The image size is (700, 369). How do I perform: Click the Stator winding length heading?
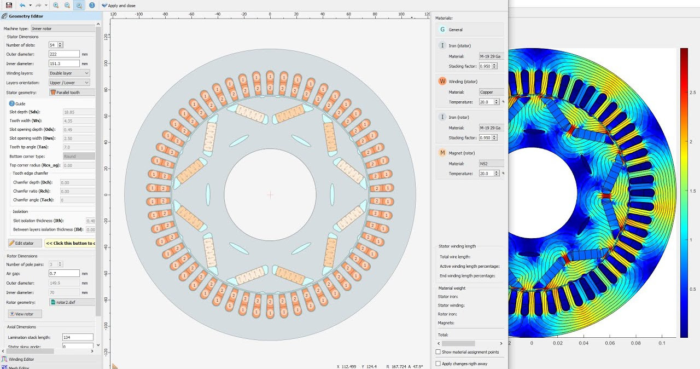(x=457, y=246)
